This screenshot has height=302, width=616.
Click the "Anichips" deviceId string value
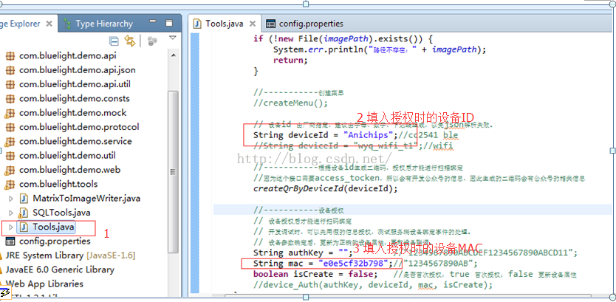point(369,135)
